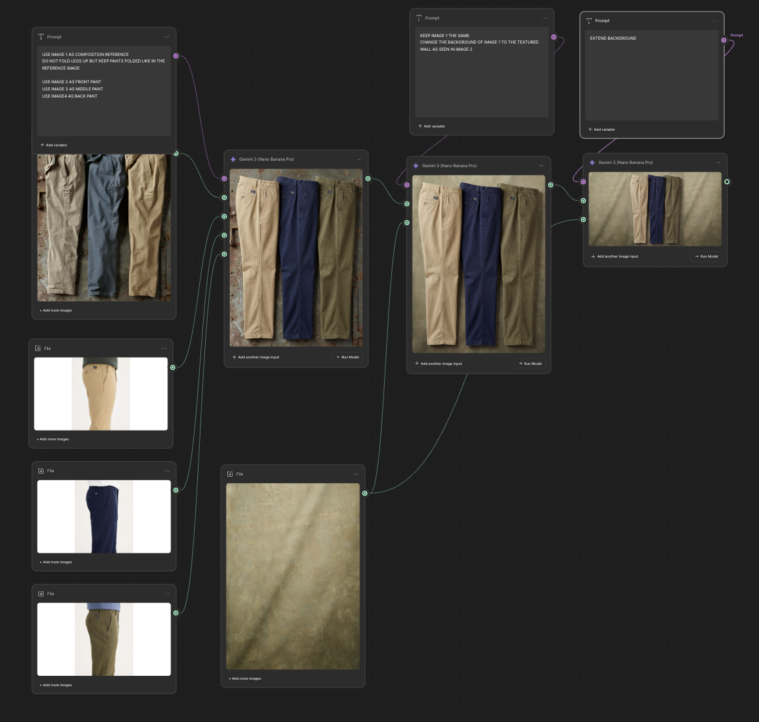Click the purple output port of the EXTEND BACKGROUND prompt node
Screen dimensions: 759x722
724,40
